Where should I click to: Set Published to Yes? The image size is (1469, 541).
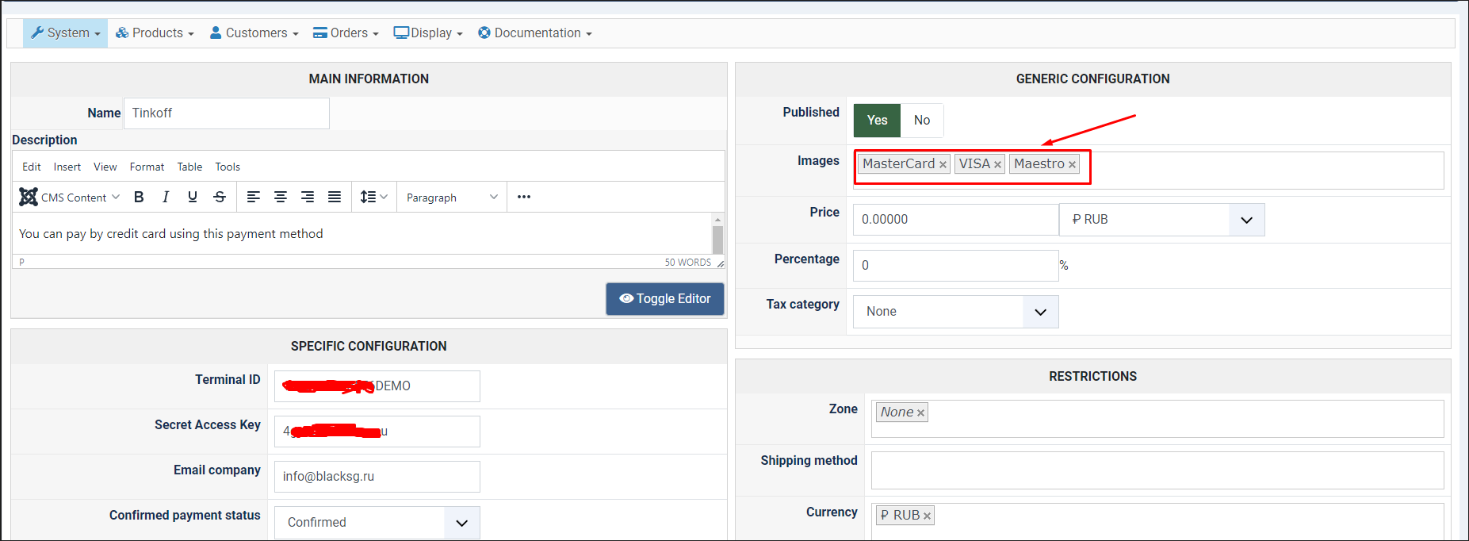877,121
